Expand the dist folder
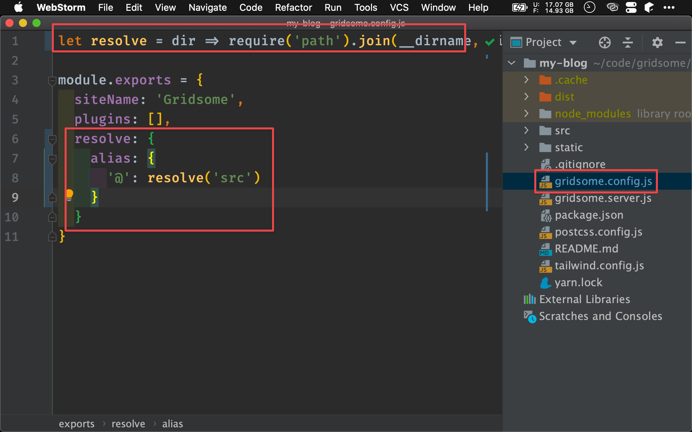Viewport: 692px width, 432px height. pos(526,97)
